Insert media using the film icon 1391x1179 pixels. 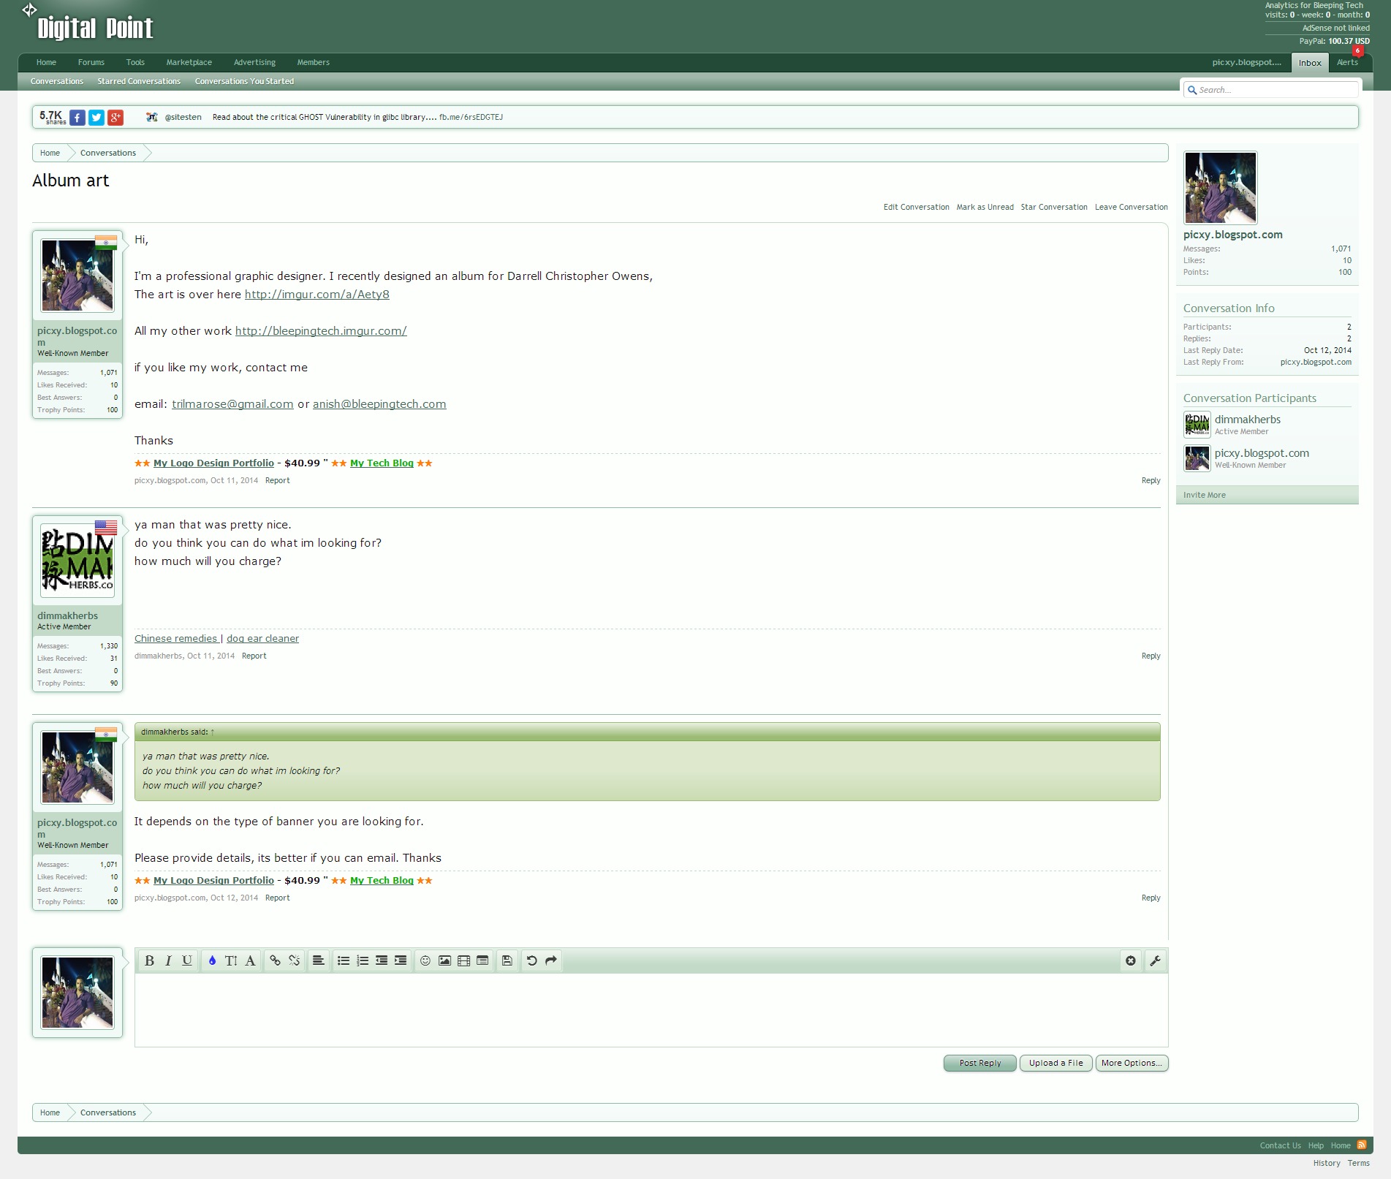[463, 960]
